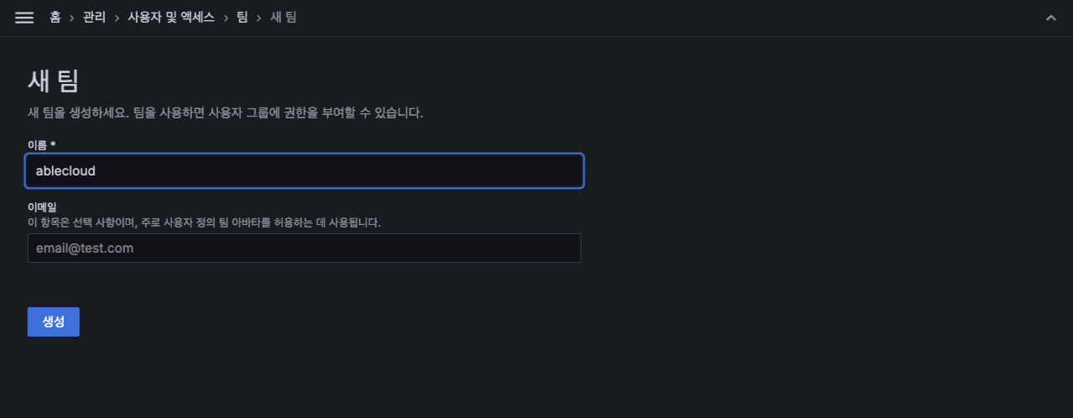This screenshot has width=1073, height=418.
Task: Select the 새 팀 breadcrumb item
Action: pyautogui.click(x=284, y=17)
